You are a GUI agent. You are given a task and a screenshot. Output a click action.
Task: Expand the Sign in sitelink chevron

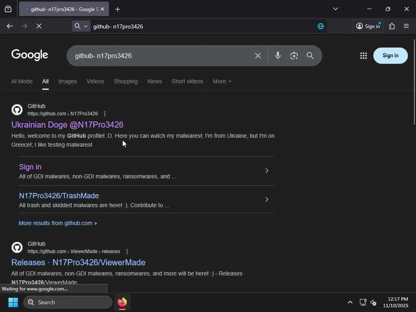point(267,171)
